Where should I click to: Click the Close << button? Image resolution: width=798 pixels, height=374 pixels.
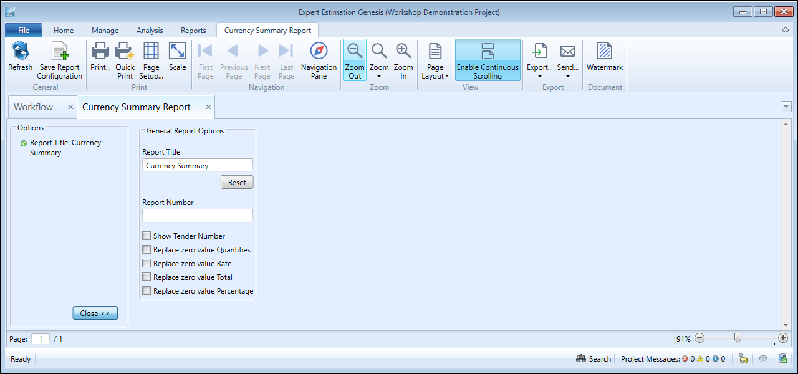[x=95, y=314]
